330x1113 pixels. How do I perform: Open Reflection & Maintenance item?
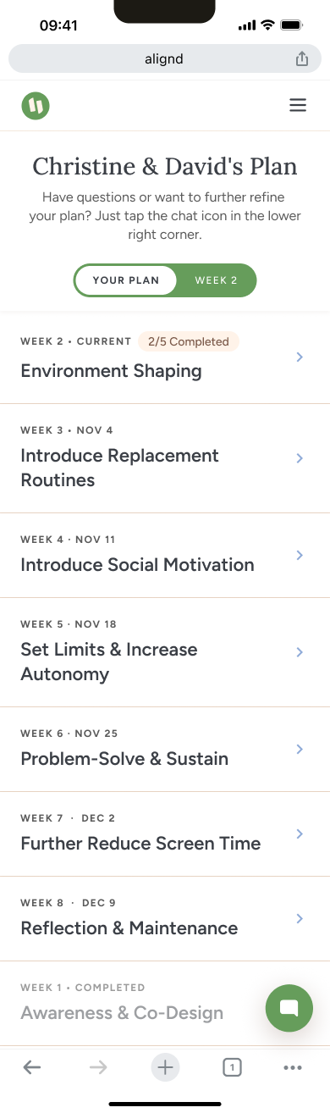click(x=165, y=918)
